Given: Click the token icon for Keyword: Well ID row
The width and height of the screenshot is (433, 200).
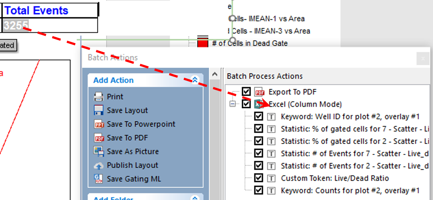Looking at the screenshot, I should pyautogui.click(x=271, y=117).
